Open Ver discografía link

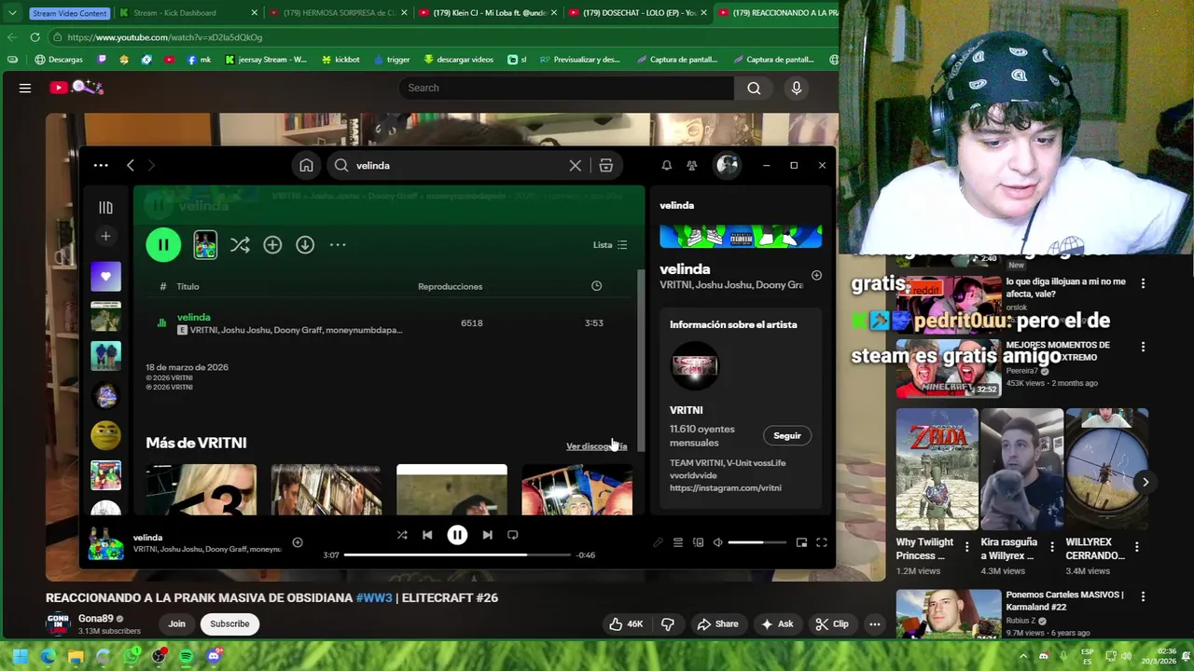pos(597,446)
